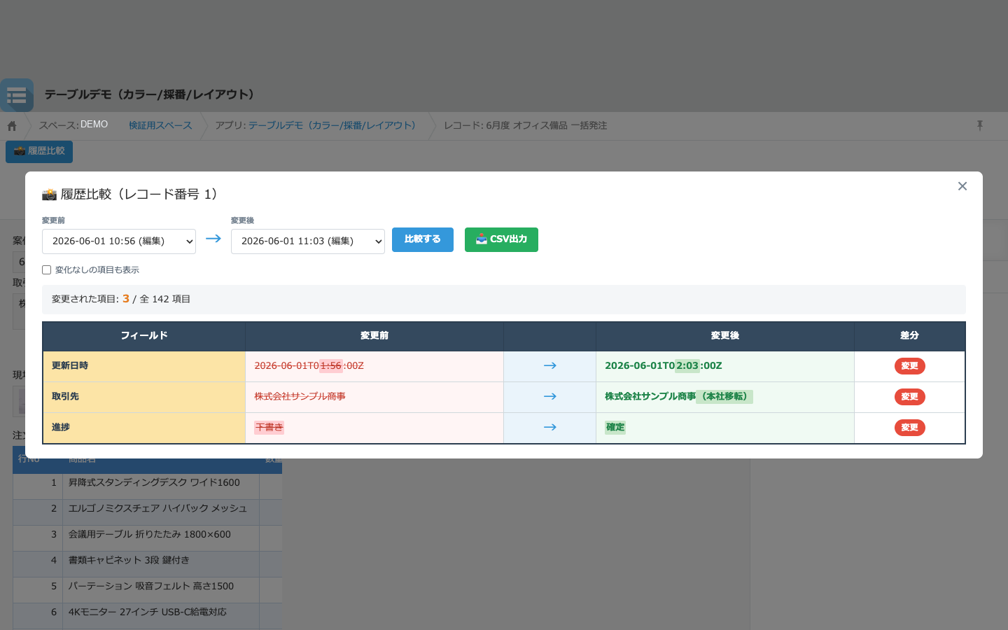Click the camera icon in the dialog title
This screenshot has width=1008, height=630.
(49, 195)
